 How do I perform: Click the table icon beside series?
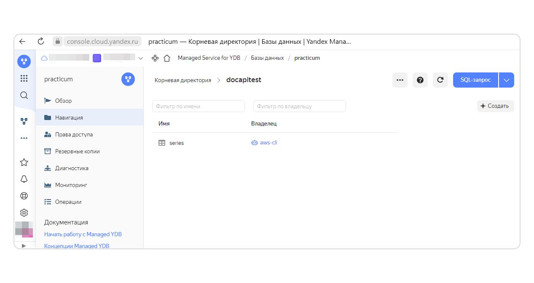(162, 143)
